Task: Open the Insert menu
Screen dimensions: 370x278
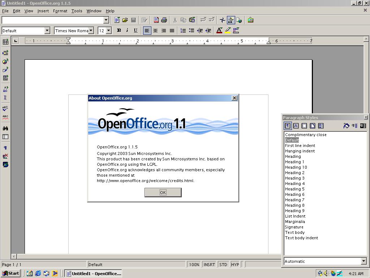Action: (43, 11)
